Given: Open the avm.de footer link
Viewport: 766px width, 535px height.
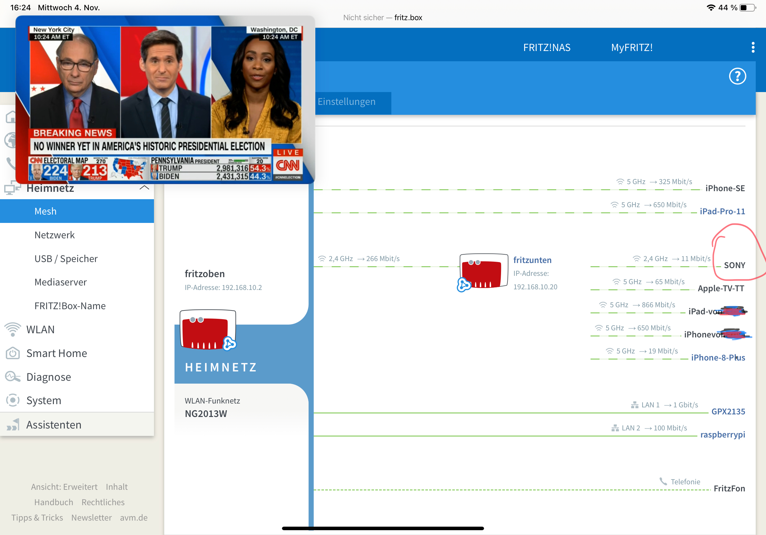Looking at the screenshot, I should (134, 517).
